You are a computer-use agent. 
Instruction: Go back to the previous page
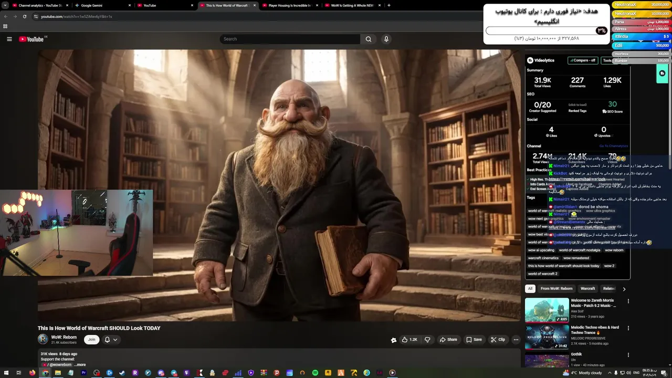click(x=5, y=16)
